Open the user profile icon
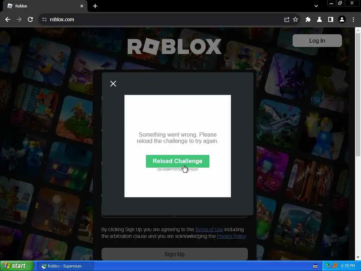This screenshot has width=361, height=271. 342,20
